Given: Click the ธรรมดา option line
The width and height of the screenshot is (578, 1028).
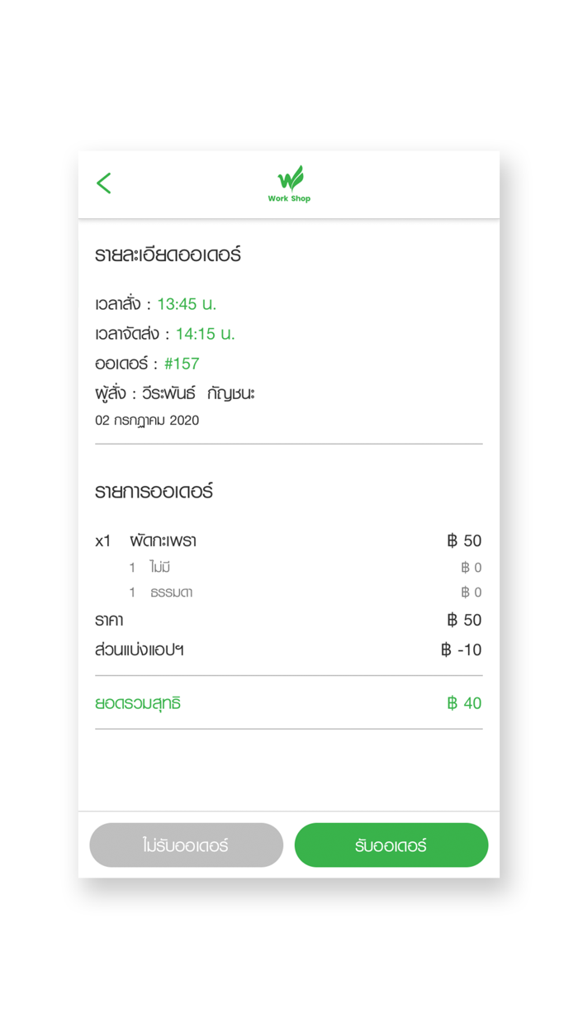Looking at the screenshot, I should point(171,593).
